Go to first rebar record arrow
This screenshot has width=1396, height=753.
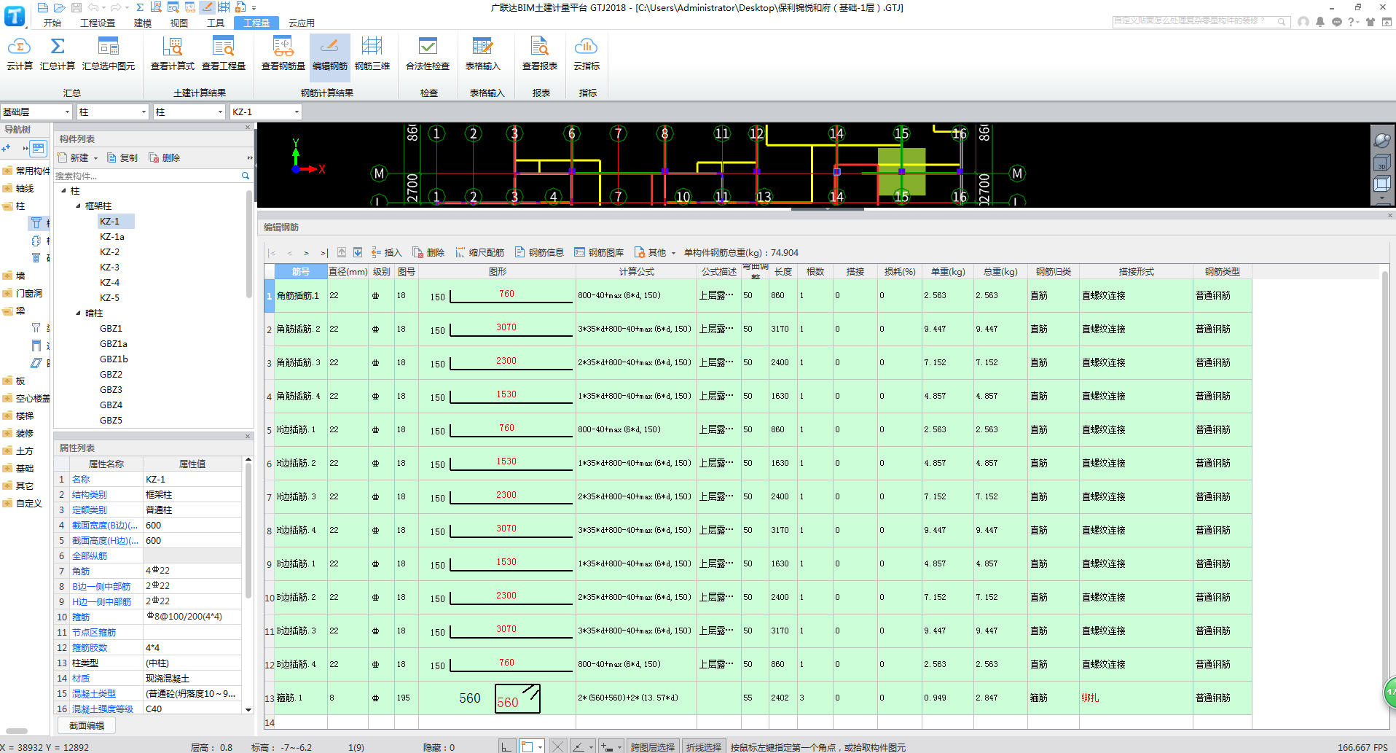coord(272,253)
